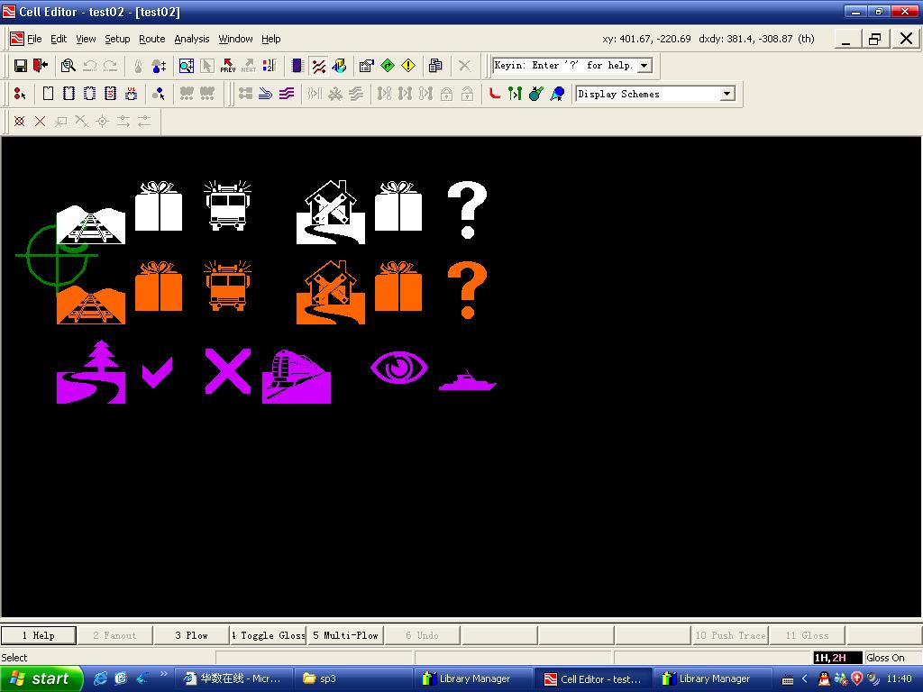Click the PREV view arrow icon

pos(228,66)
